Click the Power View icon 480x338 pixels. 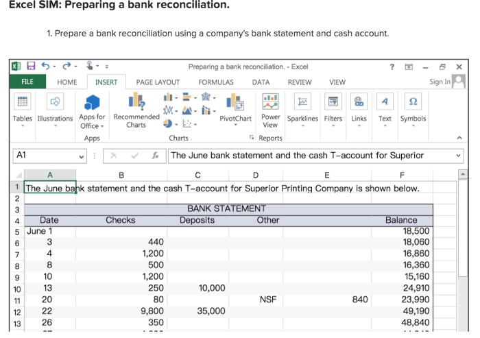(x=270, y=101)
